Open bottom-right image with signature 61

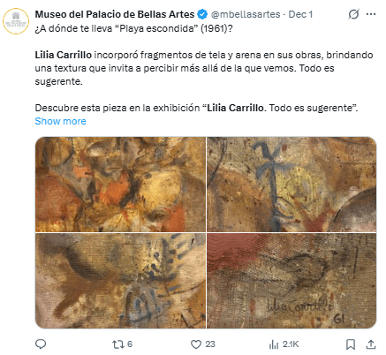291,281
